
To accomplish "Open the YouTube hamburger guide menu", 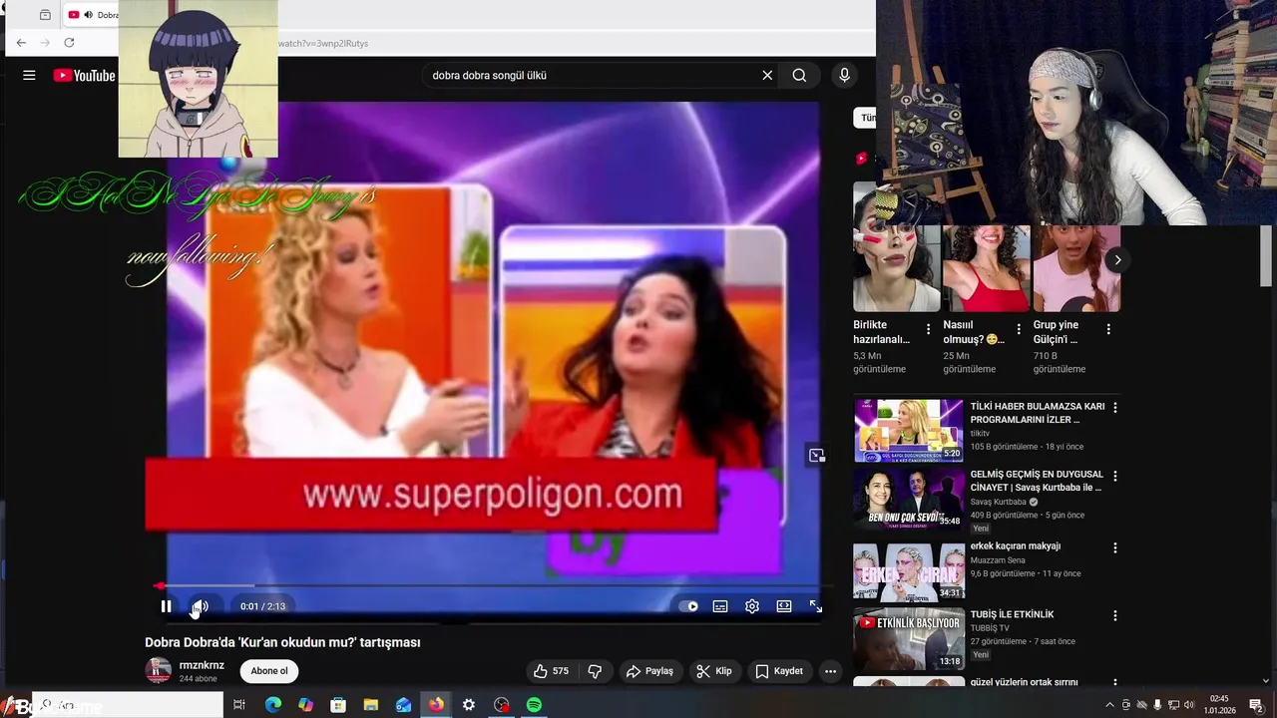I will [29, 75].
